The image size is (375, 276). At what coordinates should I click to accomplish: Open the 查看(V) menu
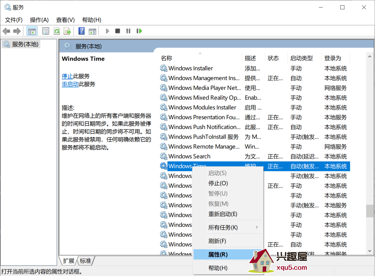click(x=65, y=20)
